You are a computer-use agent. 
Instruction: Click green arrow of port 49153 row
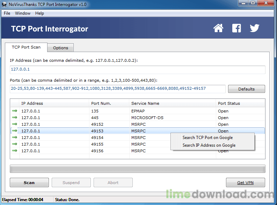tap(15, 131)
